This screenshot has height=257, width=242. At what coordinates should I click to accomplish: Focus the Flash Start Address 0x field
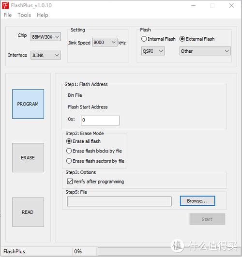point(100,121)
